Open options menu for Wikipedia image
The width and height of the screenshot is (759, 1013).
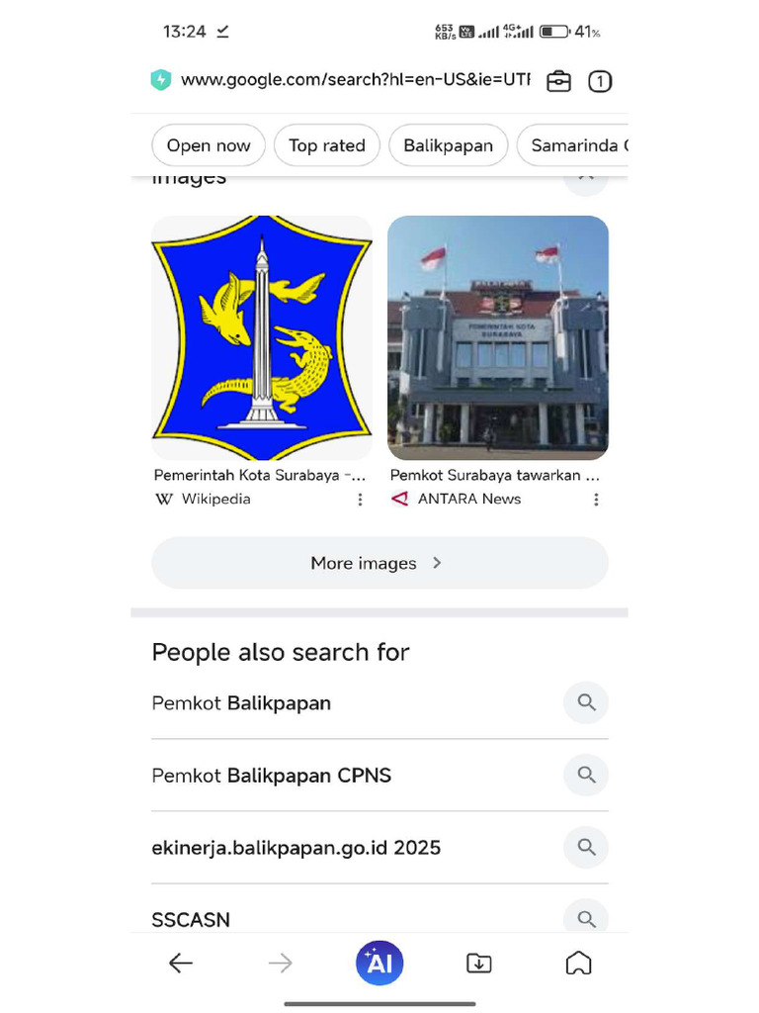(360, 500)
